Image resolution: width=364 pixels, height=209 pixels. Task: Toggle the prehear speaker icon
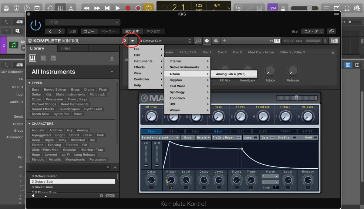coord(33,196)
